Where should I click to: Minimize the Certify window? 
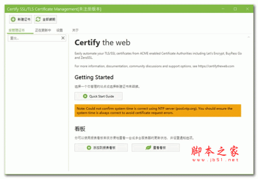[223, 9]
